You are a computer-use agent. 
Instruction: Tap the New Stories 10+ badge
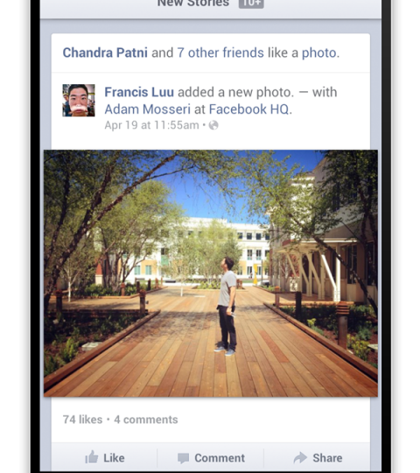point(251,4)
